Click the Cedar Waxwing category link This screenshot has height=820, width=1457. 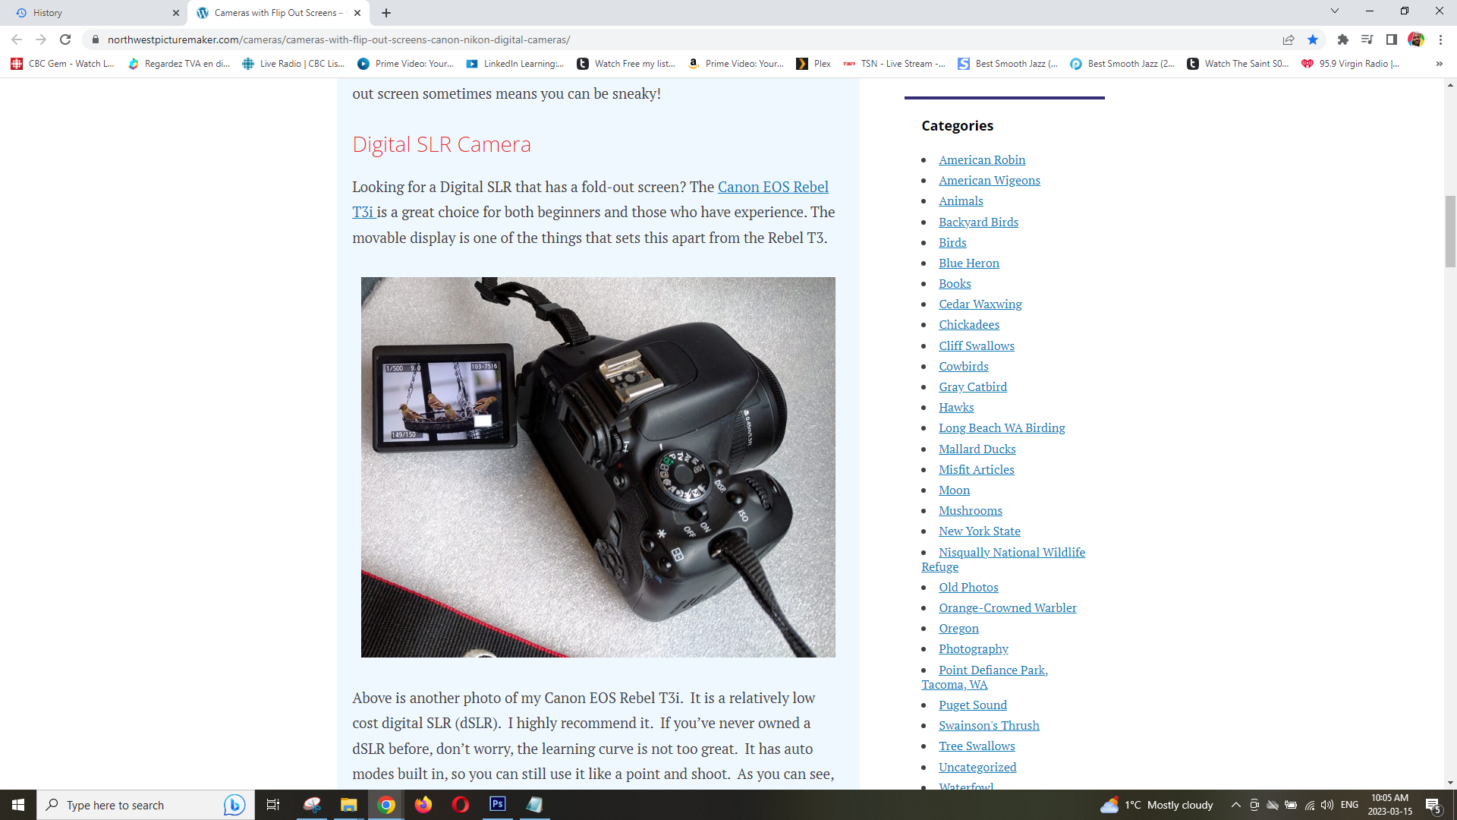coord(980,304)
